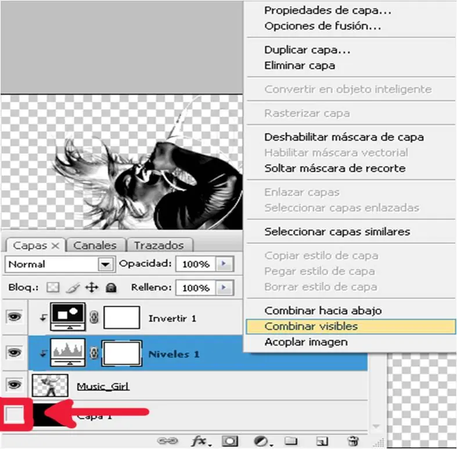Hide the Niveles 1 layer eye
457x449 pixels.
[x=15, y=353]
